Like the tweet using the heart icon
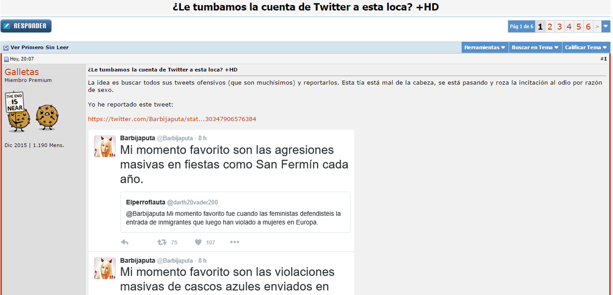613x295 pixels. click(x=198, y=242)
